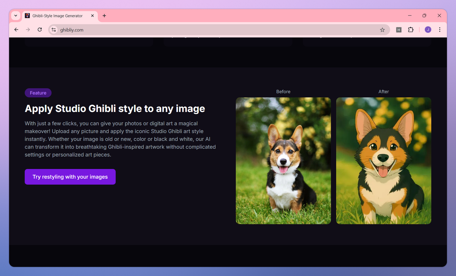456x276 pixels.
Task: Click the Before label
Action: tap(283, 91)
